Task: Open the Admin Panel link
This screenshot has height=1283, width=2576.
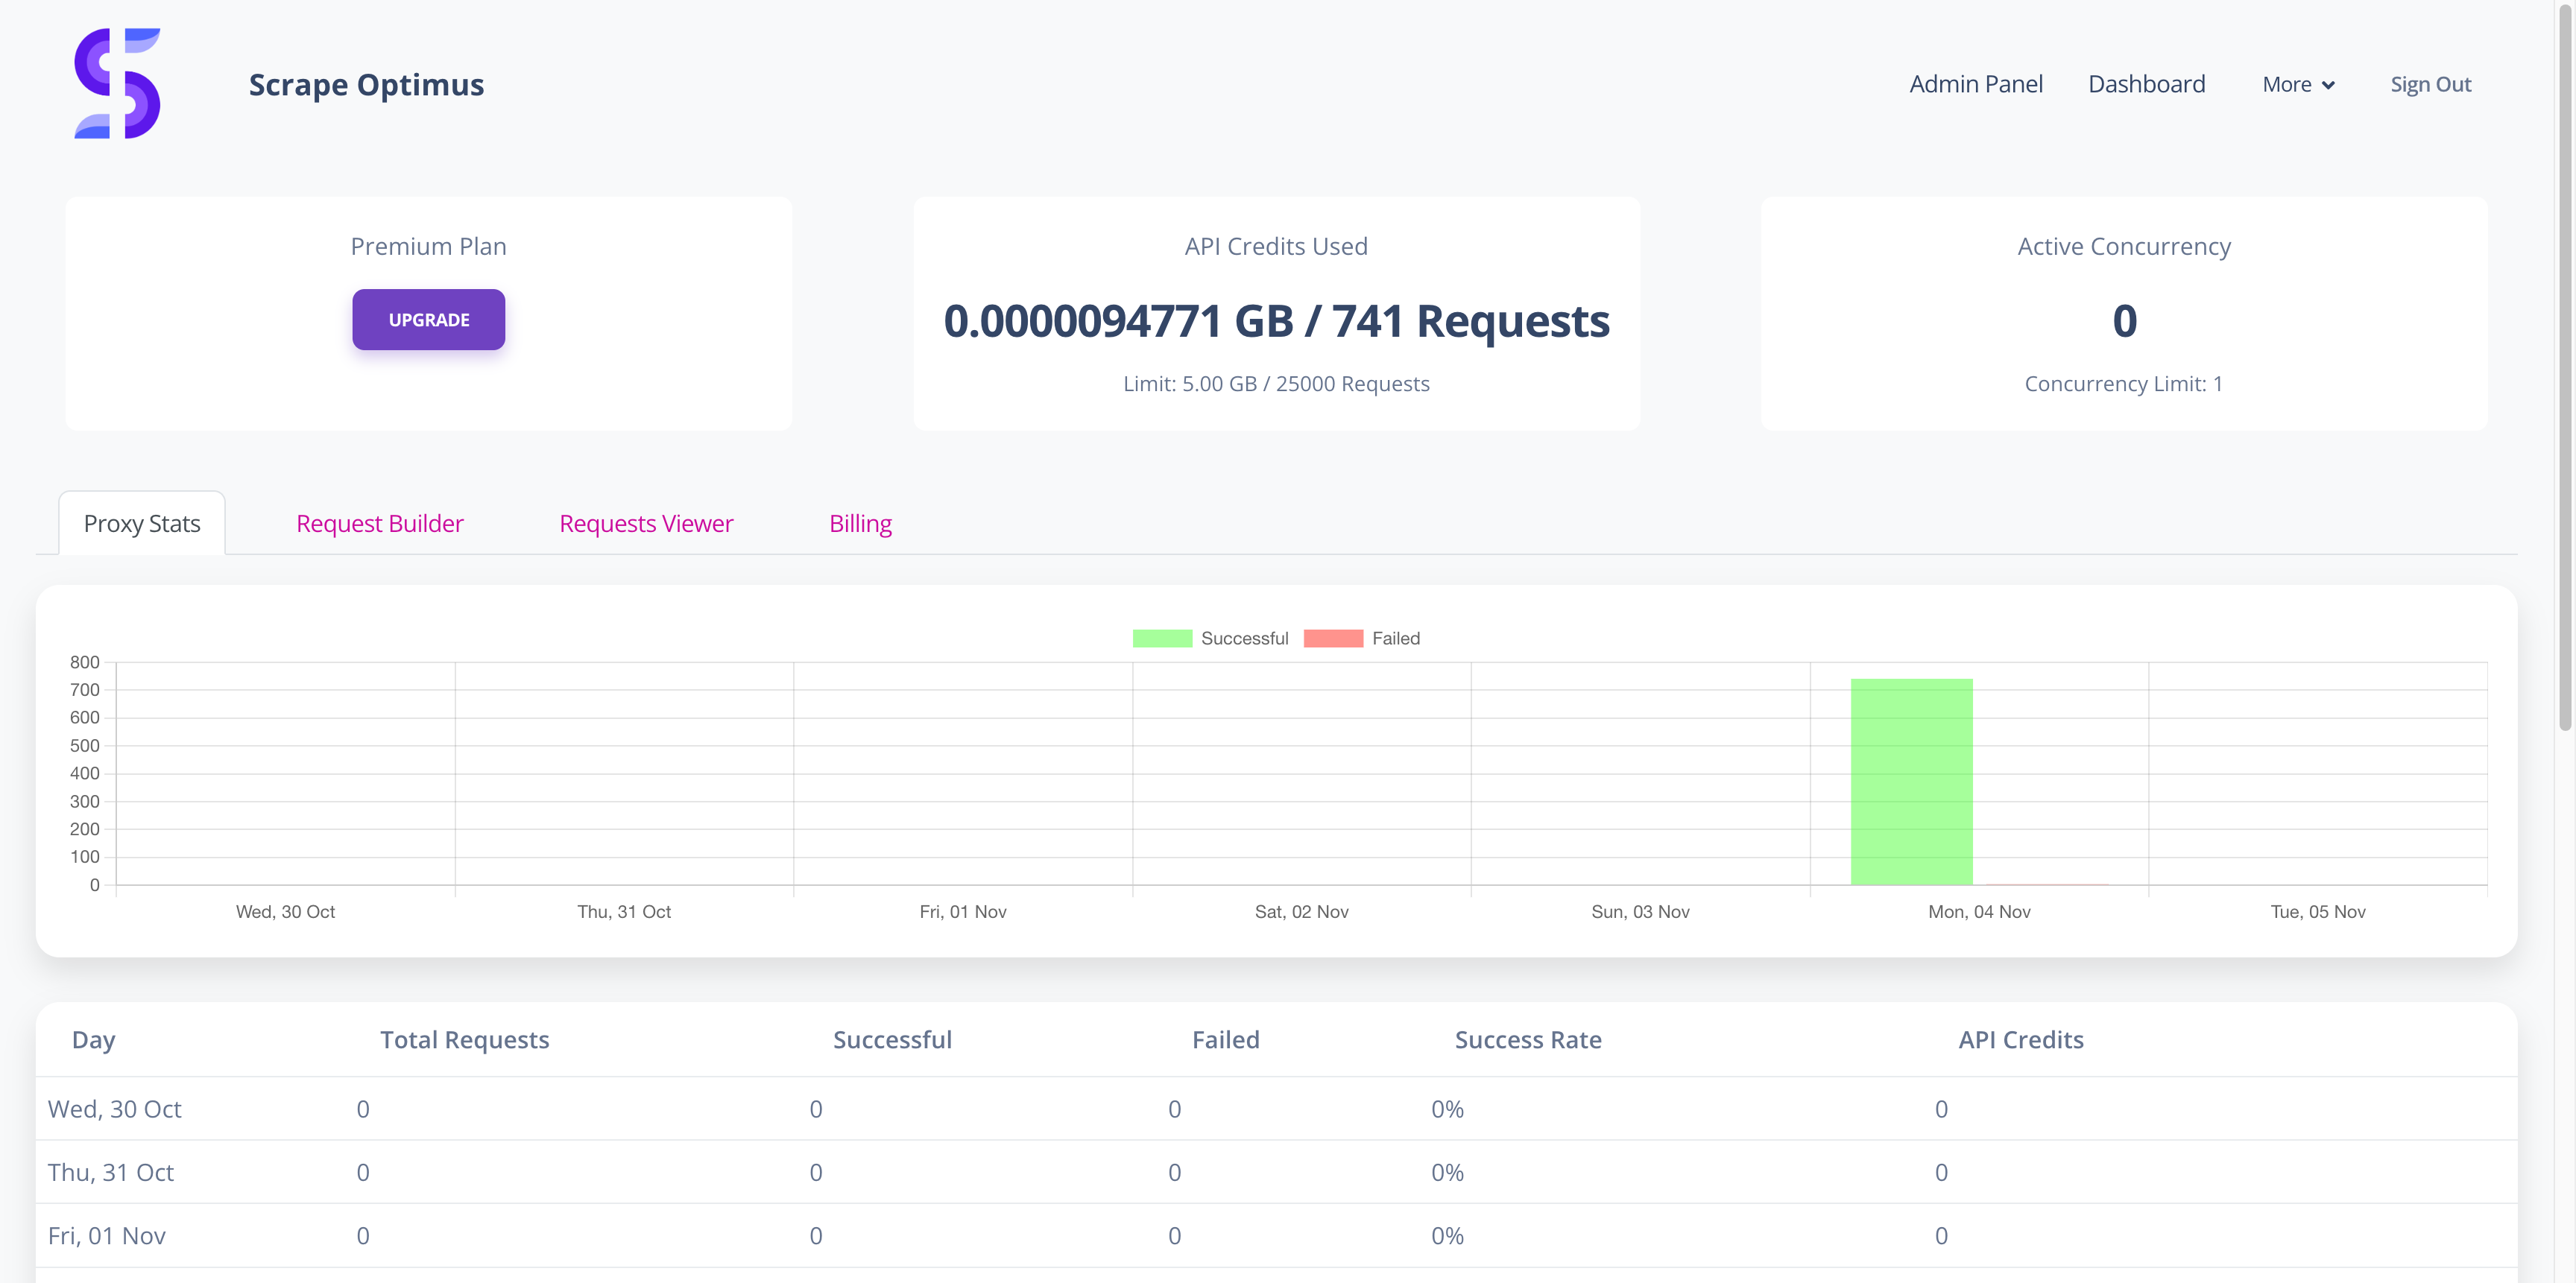Action: [1975, 84]
